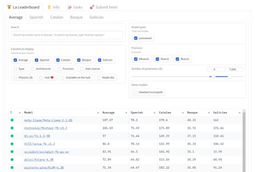Screen dimensions: 255x172
Task: Sort table by Spanish column arrow
Action: coord(154,113)
